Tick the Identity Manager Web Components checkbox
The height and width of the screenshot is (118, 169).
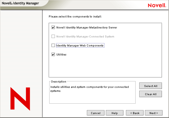tap(53, 45)
